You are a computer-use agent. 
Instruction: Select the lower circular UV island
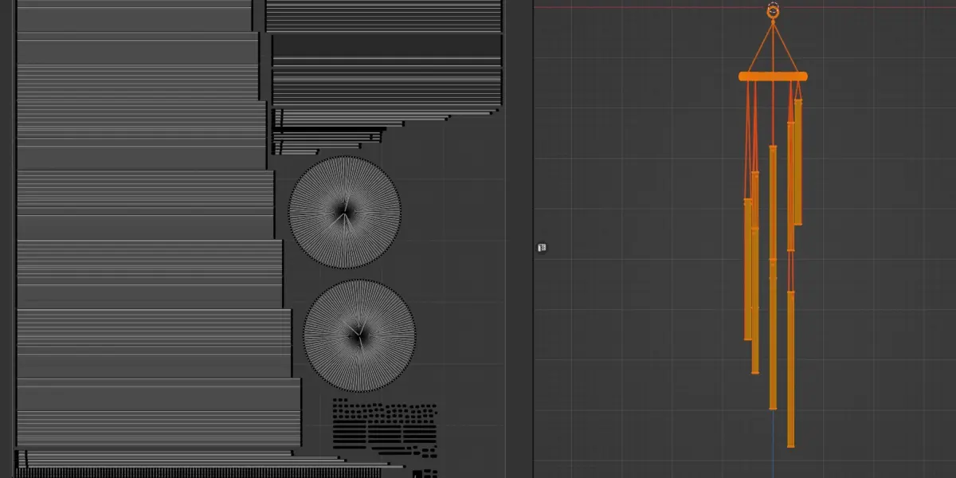[359, 335]
